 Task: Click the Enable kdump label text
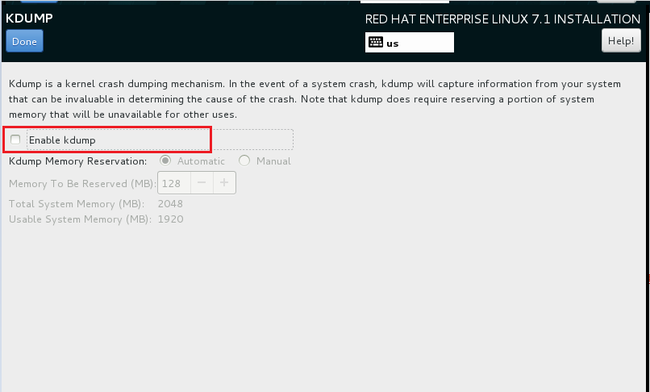pyautogui.click(x=62, y=140)
